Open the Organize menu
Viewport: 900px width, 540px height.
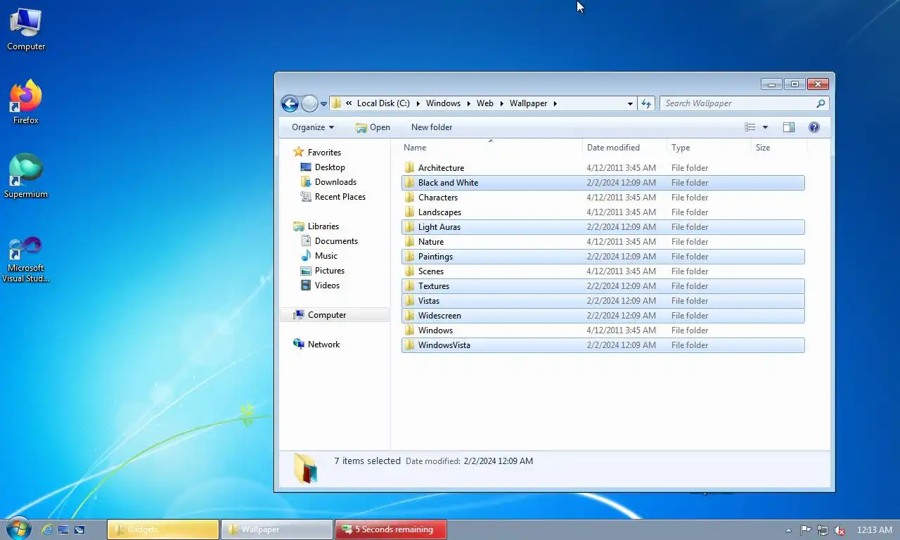pyautogui.click(x=313, y=127)
